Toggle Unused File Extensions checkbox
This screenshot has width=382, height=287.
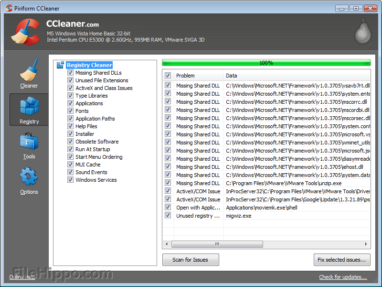[x=70, y=80]
